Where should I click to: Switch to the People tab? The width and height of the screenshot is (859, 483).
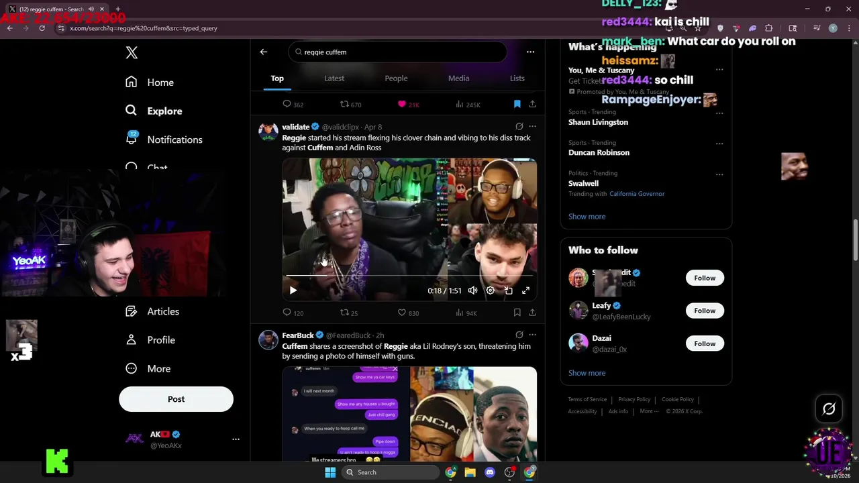click(396, 78)
